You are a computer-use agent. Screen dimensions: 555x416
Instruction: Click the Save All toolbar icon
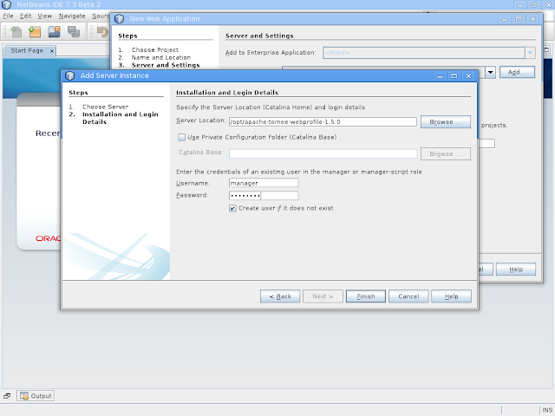pyautogui.click(x=74, y=32)
